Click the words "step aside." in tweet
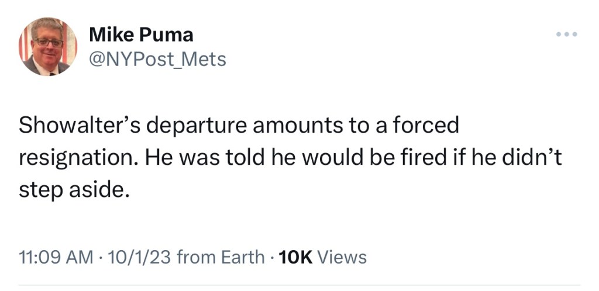Screen dimensions: 599x291 click(73, 191)
